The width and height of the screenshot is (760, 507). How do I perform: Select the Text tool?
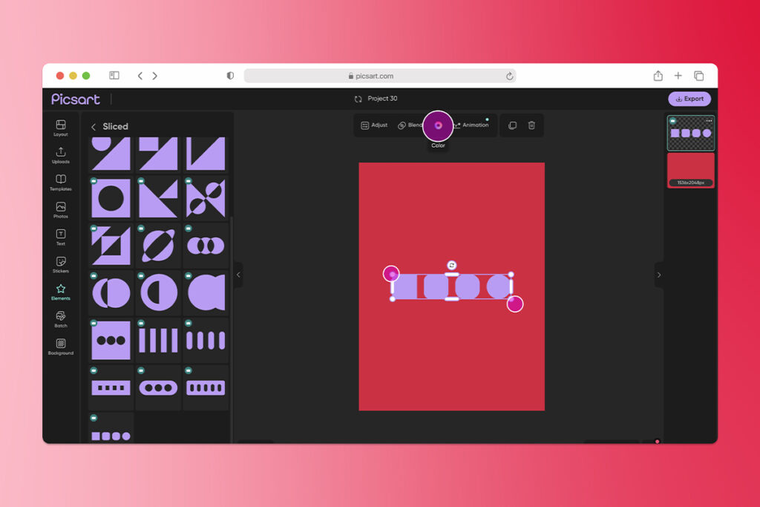[x=61, y=237]
